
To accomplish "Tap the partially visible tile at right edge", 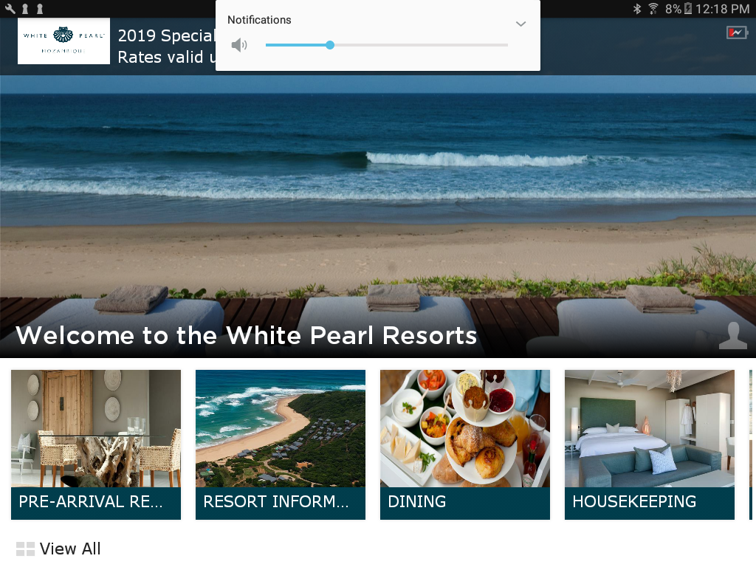I will pyautogui.click(x=752, y=444).
